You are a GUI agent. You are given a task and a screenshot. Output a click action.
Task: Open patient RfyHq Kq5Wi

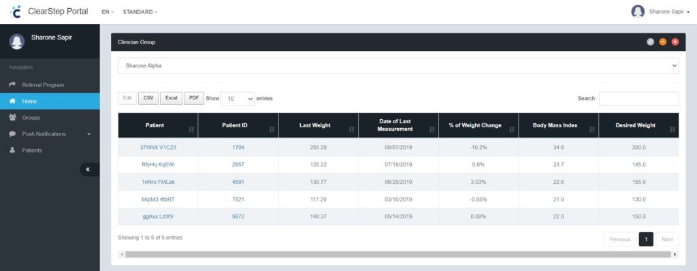point(158,165)
